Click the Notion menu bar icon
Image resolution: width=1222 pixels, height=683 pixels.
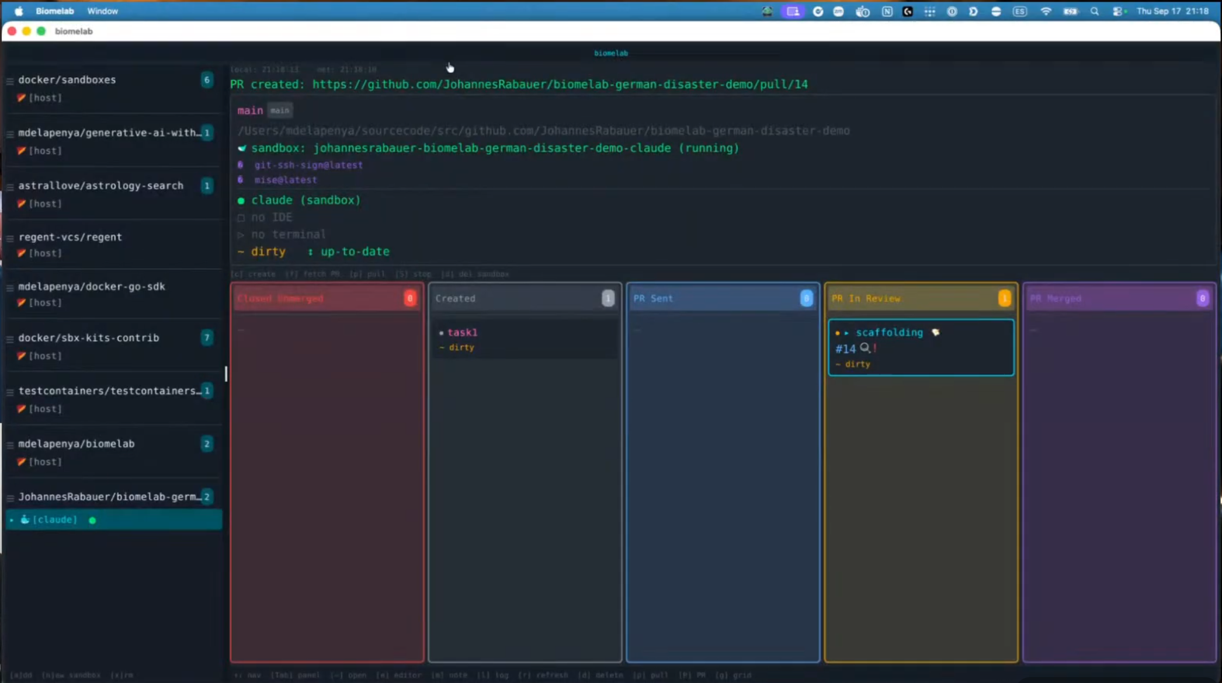click(x=887, y=11)
